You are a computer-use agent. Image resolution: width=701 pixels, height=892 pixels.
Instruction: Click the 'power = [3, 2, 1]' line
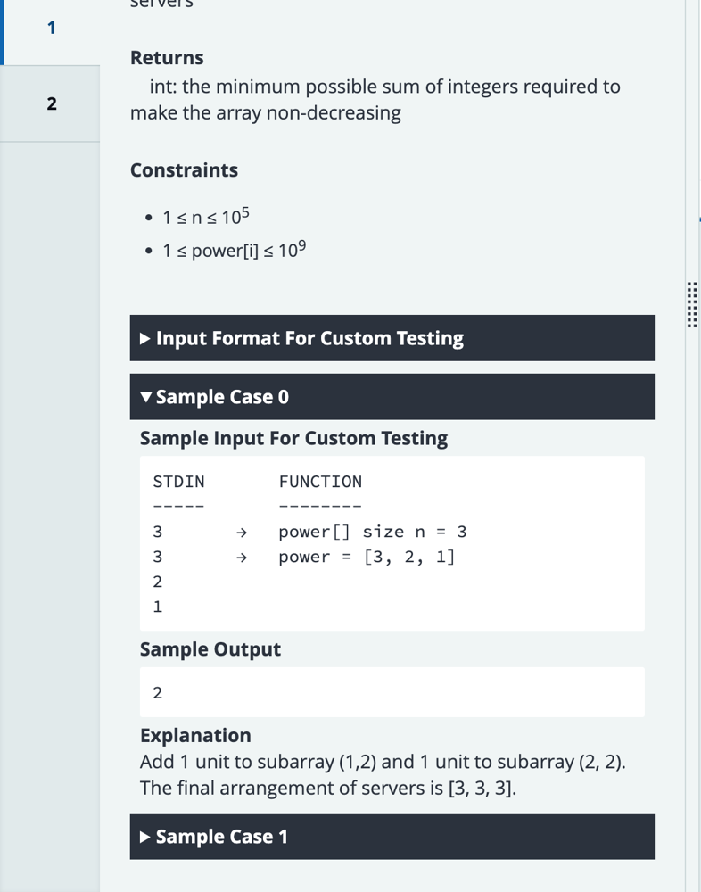[367, 557]
